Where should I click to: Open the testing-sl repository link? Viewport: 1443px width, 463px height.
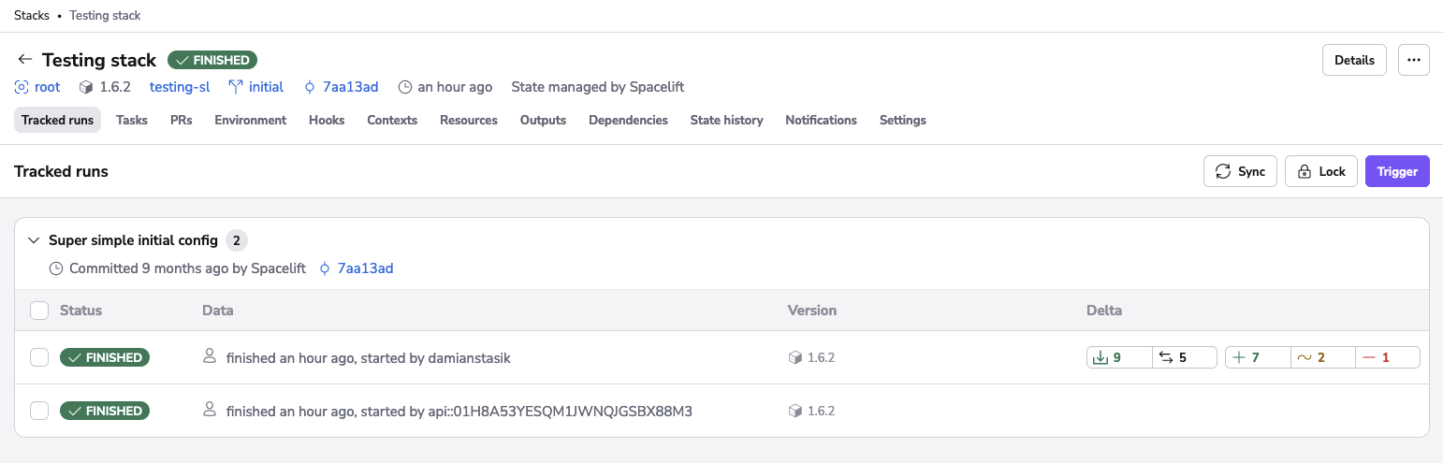pos(180,87)
